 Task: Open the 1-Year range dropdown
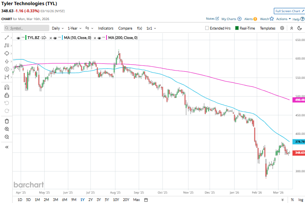pyautogui.click(x=75, y=28)
